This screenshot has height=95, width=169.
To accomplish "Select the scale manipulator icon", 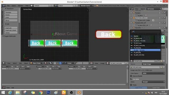I will coord(65,63).
